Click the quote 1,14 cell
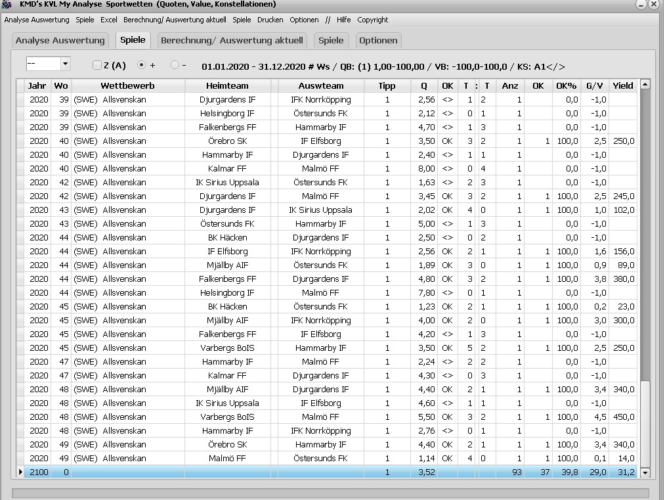The height and width of the screenshot is (500, 665). (x=424, y=459)
